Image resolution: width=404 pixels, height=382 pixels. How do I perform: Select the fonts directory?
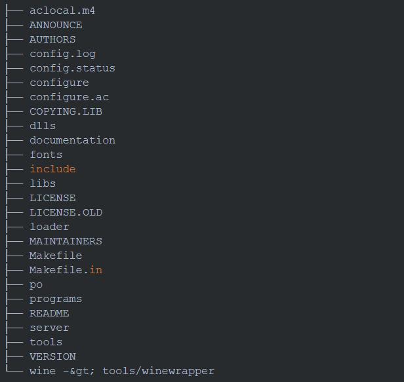(46, 155)
